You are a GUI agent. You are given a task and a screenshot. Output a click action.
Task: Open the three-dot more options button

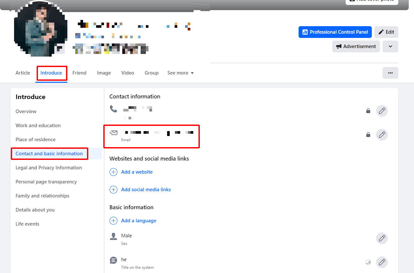pyautogui.click(x=390, y=73)
